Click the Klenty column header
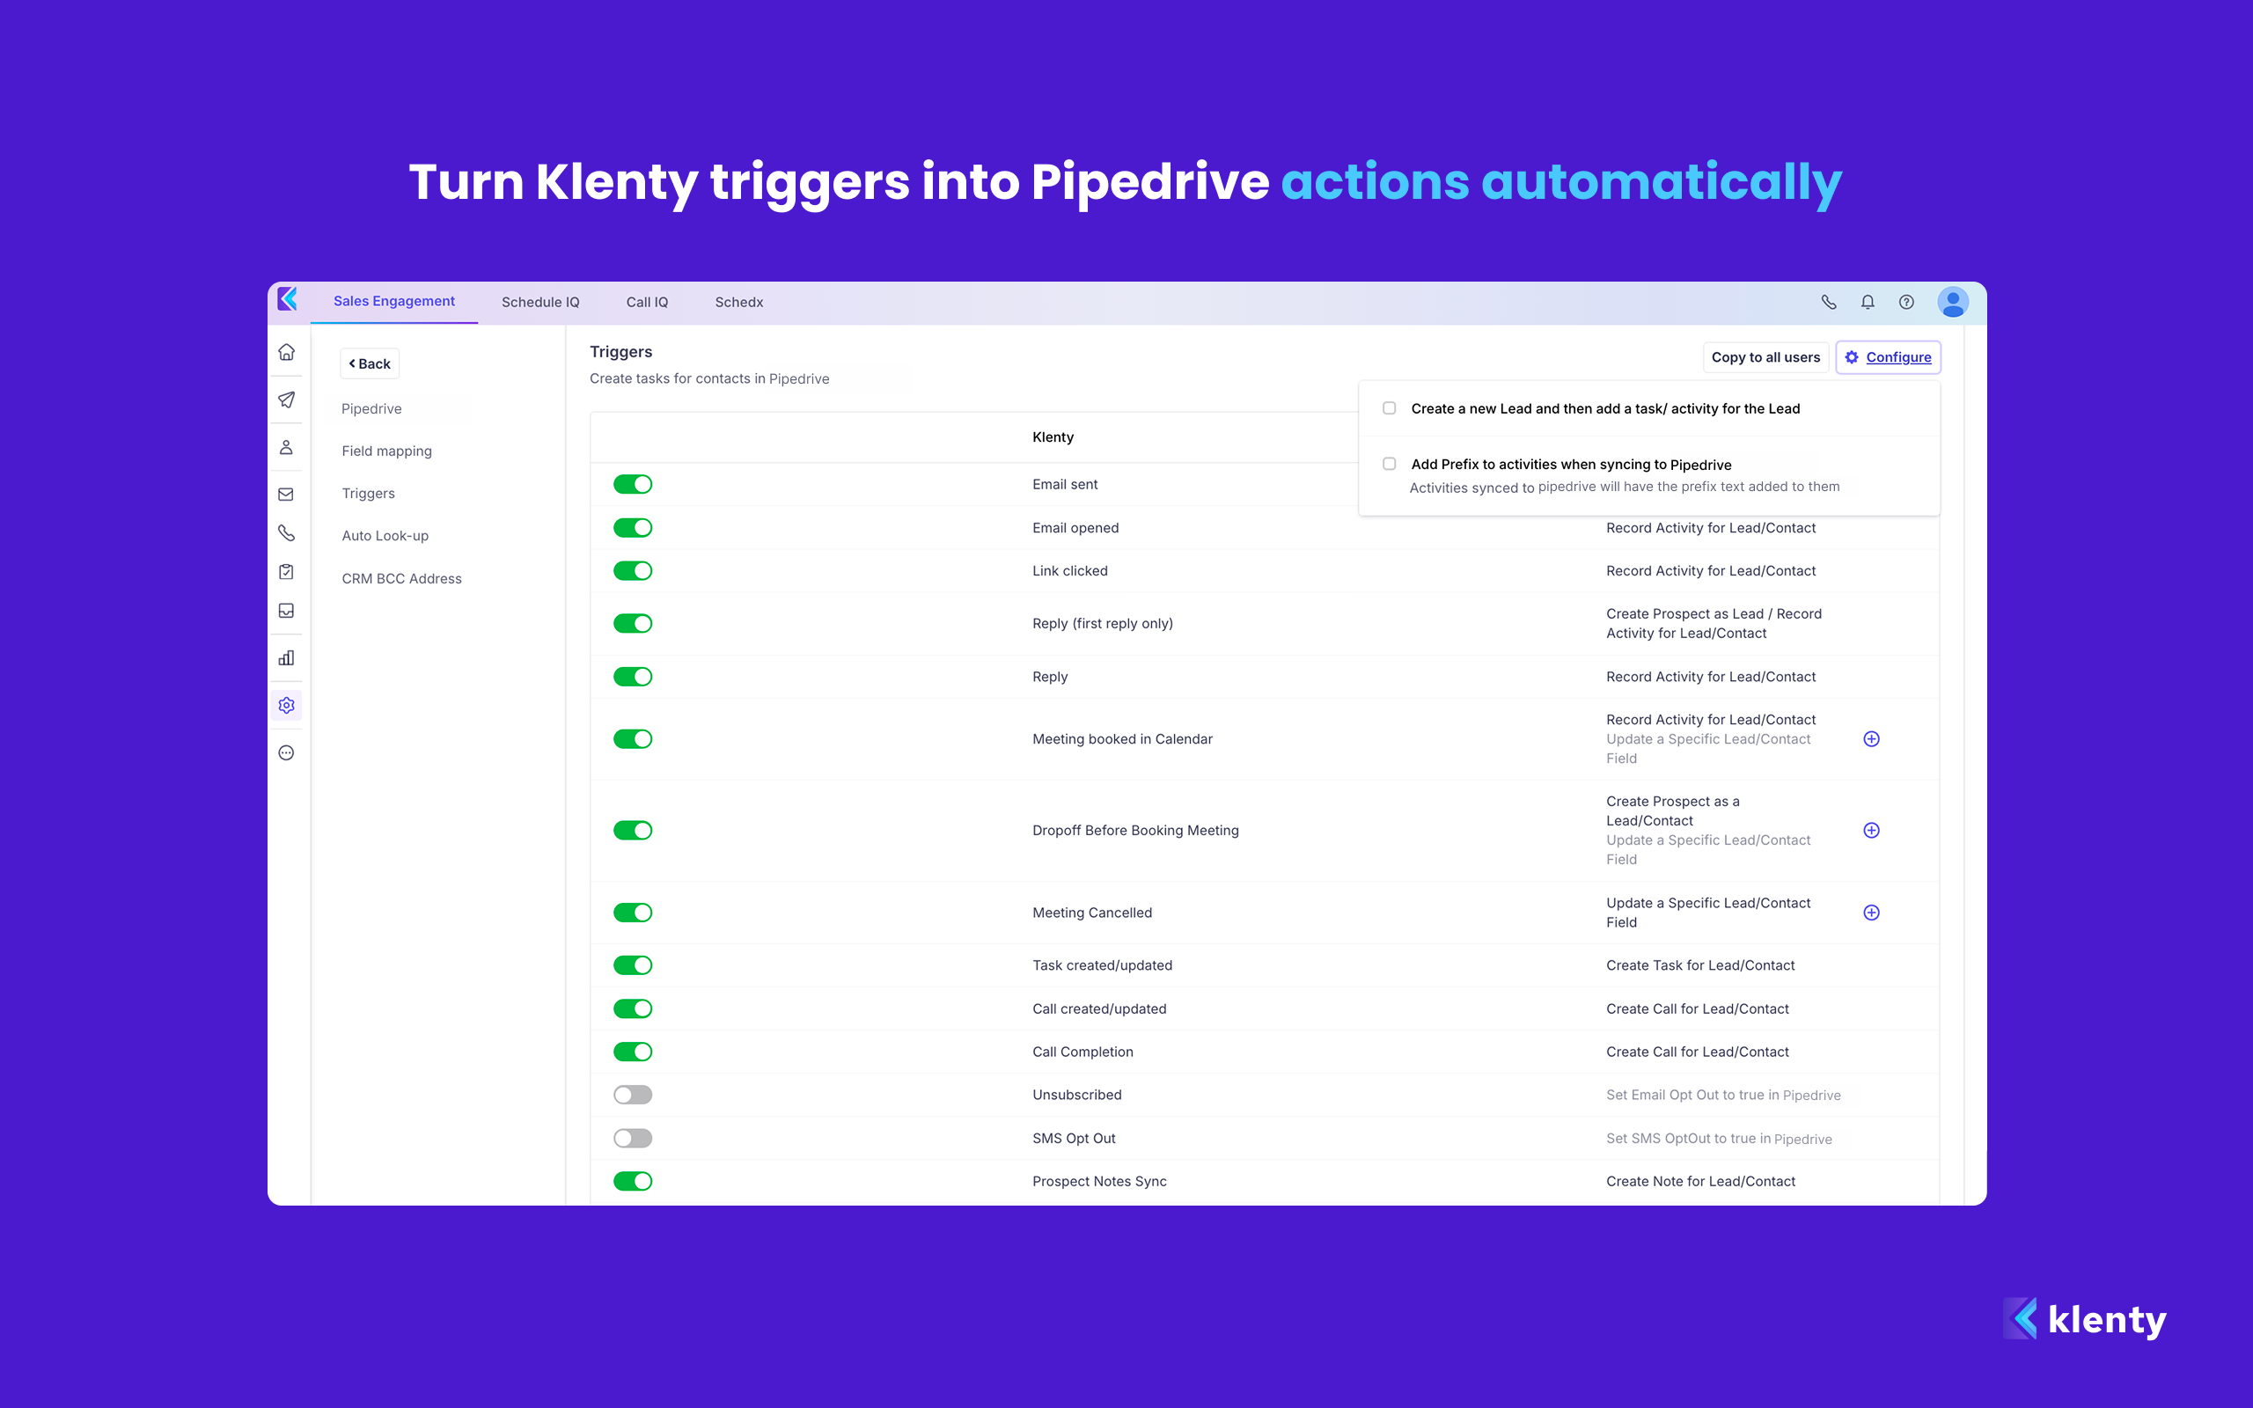 (1053, 437)
